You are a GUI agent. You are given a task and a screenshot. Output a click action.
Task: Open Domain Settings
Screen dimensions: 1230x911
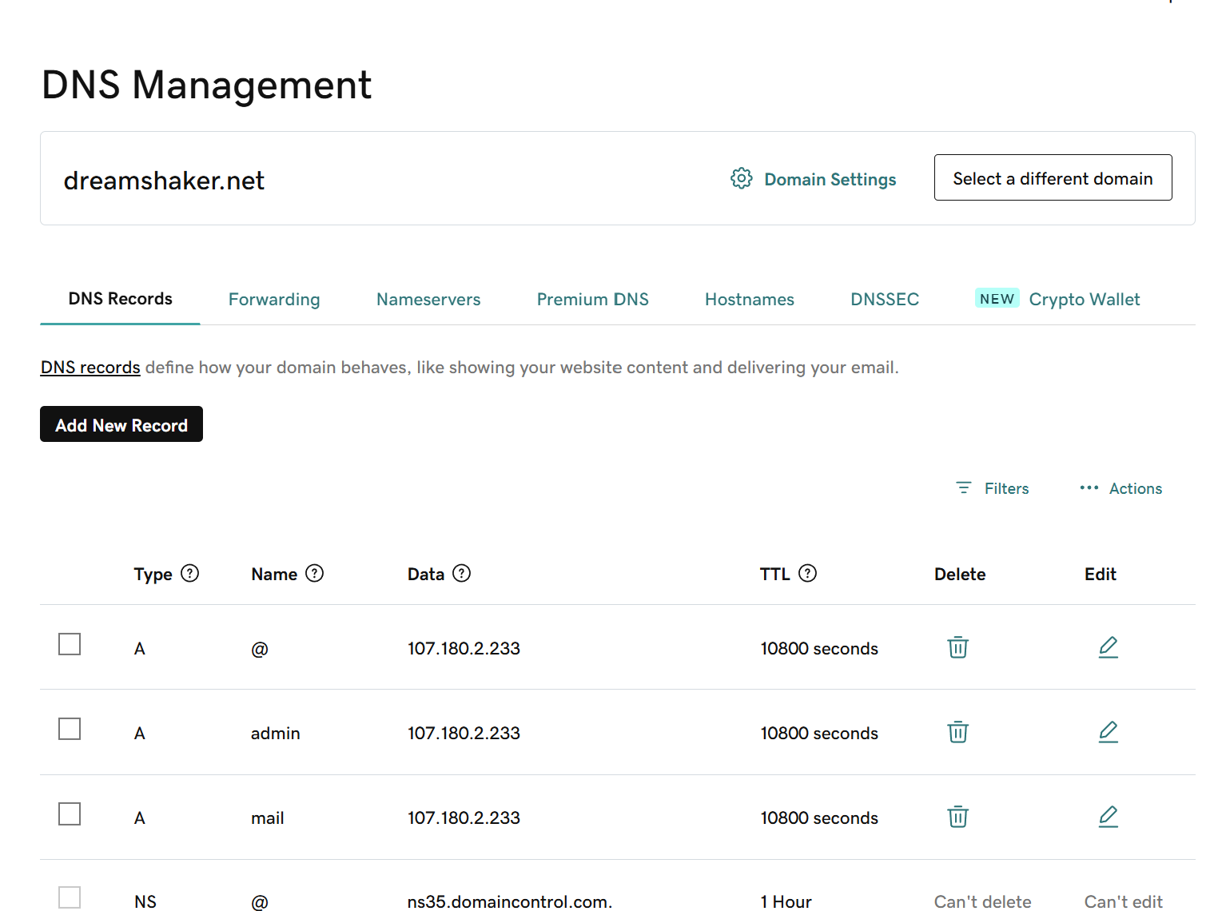[x=814, y=179]
